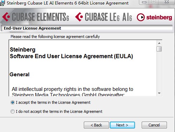Image resolution: width=175 pixels, height=132 pixels.
Task: Click the Steinberg circular play logo
Action: 141,17
